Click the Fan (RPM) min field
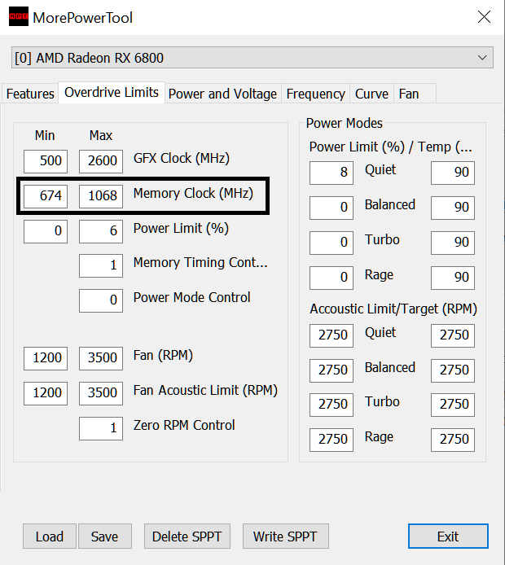The height and width of the screenshot is (565, 505). pos(46,358)
